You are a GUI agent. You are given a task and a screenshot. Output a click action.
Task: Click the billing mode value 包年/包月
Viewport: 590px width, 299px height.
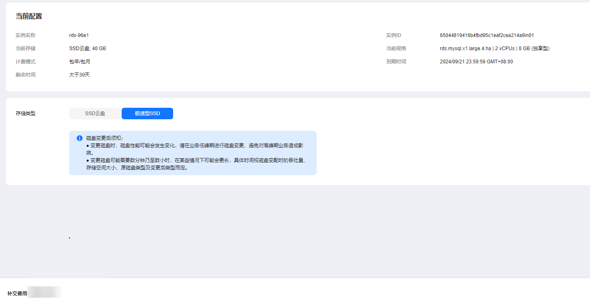80,62
